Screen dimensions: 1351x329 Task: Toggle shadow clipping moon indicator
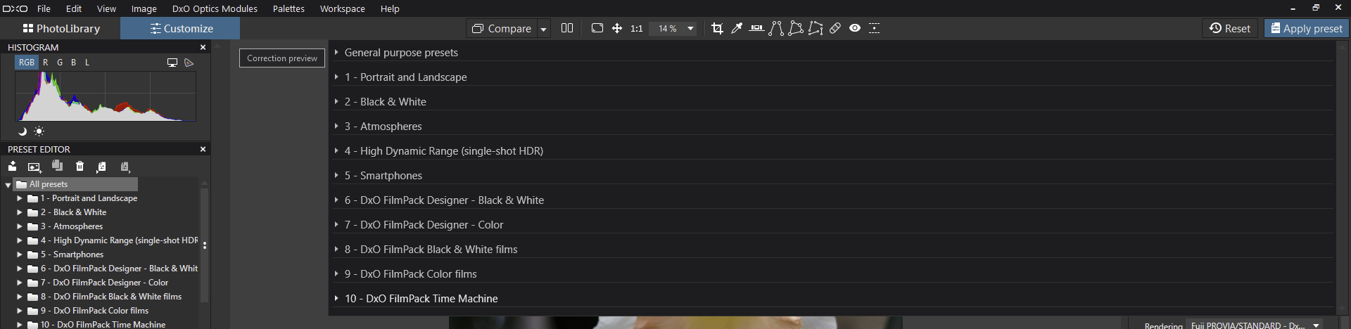coord(22,131)
